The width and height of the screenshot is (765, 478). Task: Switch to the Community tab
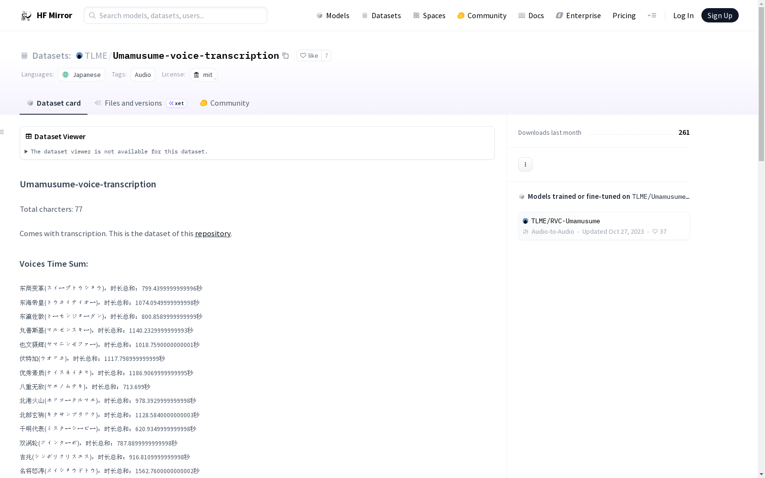click(224, 103)
